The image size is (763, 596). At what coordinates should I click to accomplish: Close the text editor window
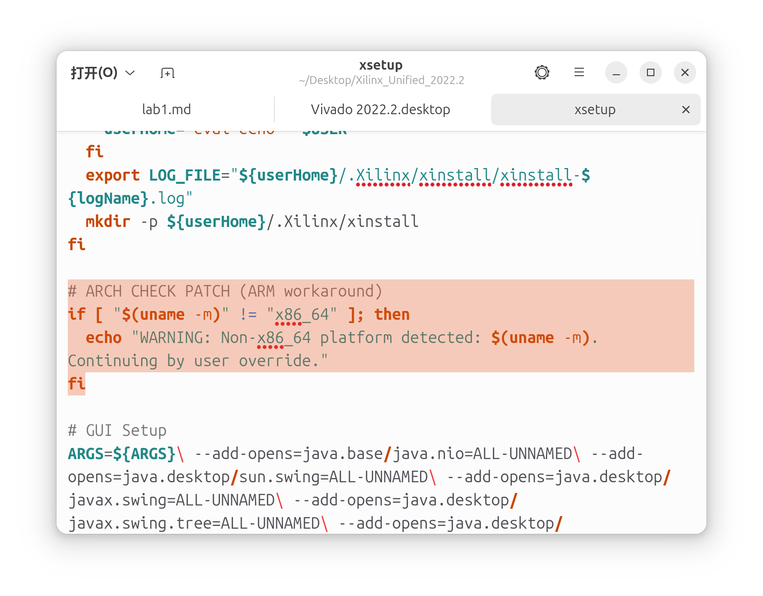[685, 72]
